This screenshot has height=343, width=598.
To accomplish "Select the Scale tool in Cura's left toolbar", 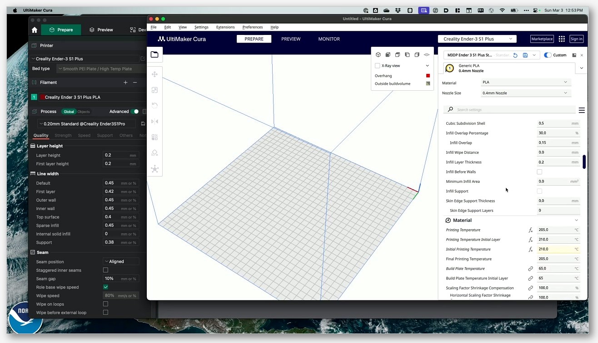I will coord(154,90).
